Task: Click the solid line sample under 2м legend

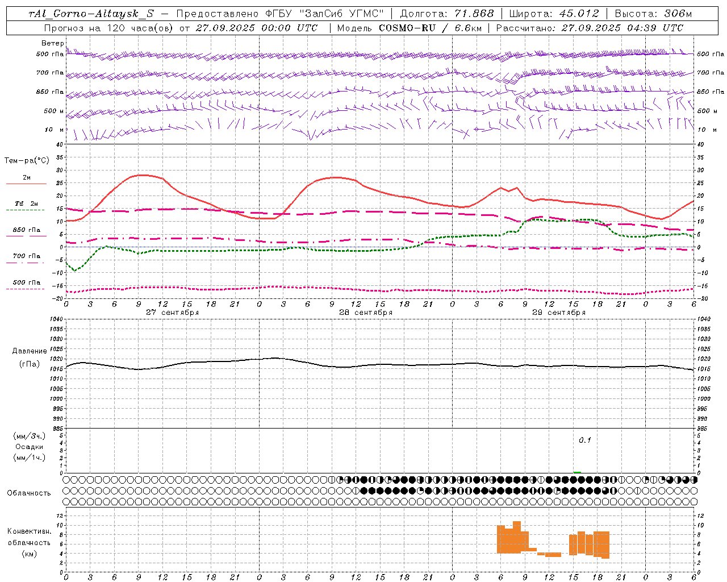Action: pyautogui.click(x=26, y=184)
